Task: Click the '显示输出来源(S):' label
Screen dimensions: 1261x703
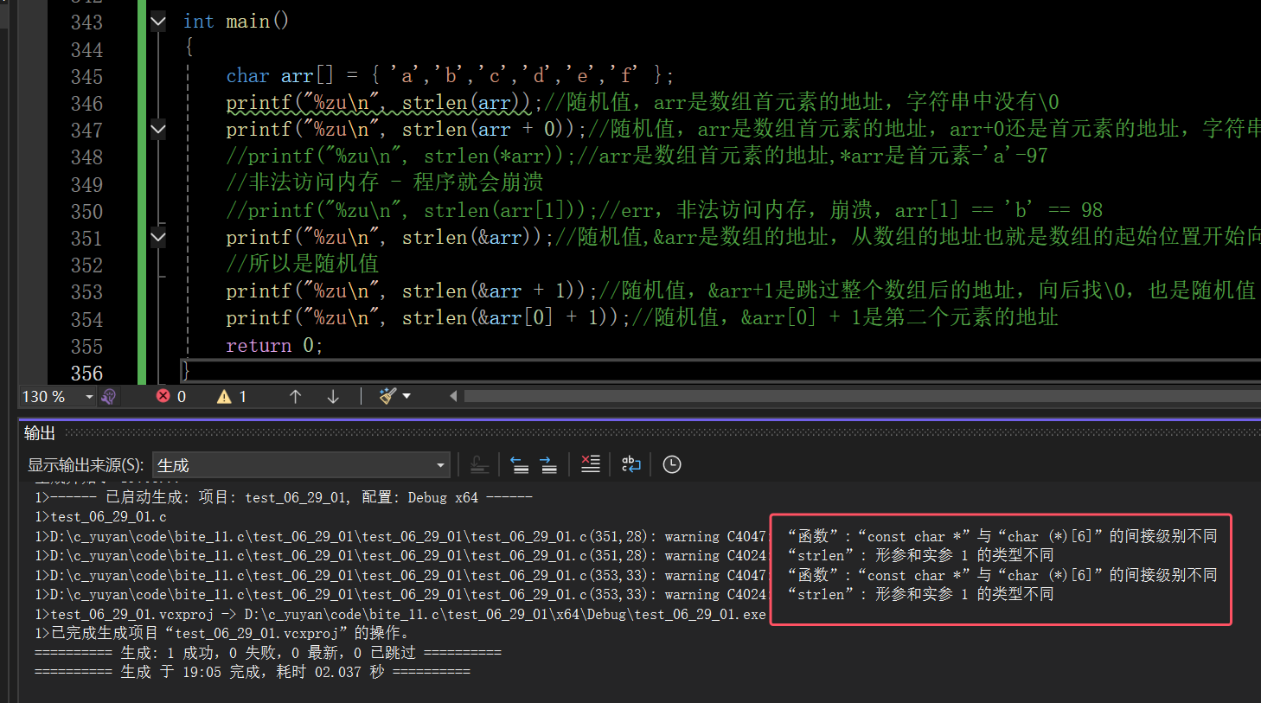Action: pyautogui.click(x=86, y=465)
